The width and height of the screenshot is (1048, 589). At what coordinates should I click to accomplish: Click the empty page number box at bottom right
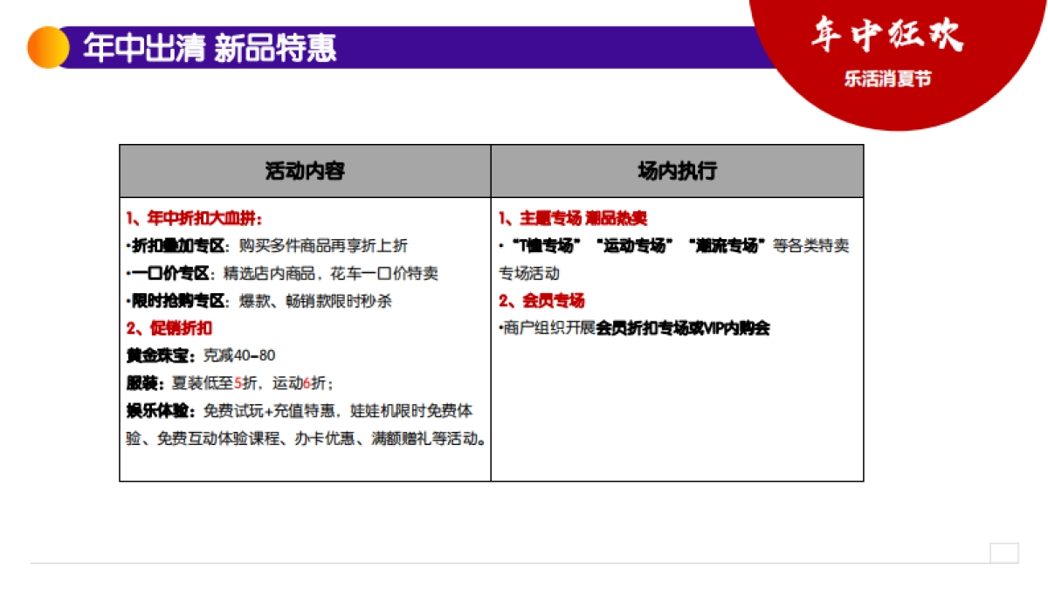tap(1003, 552)
